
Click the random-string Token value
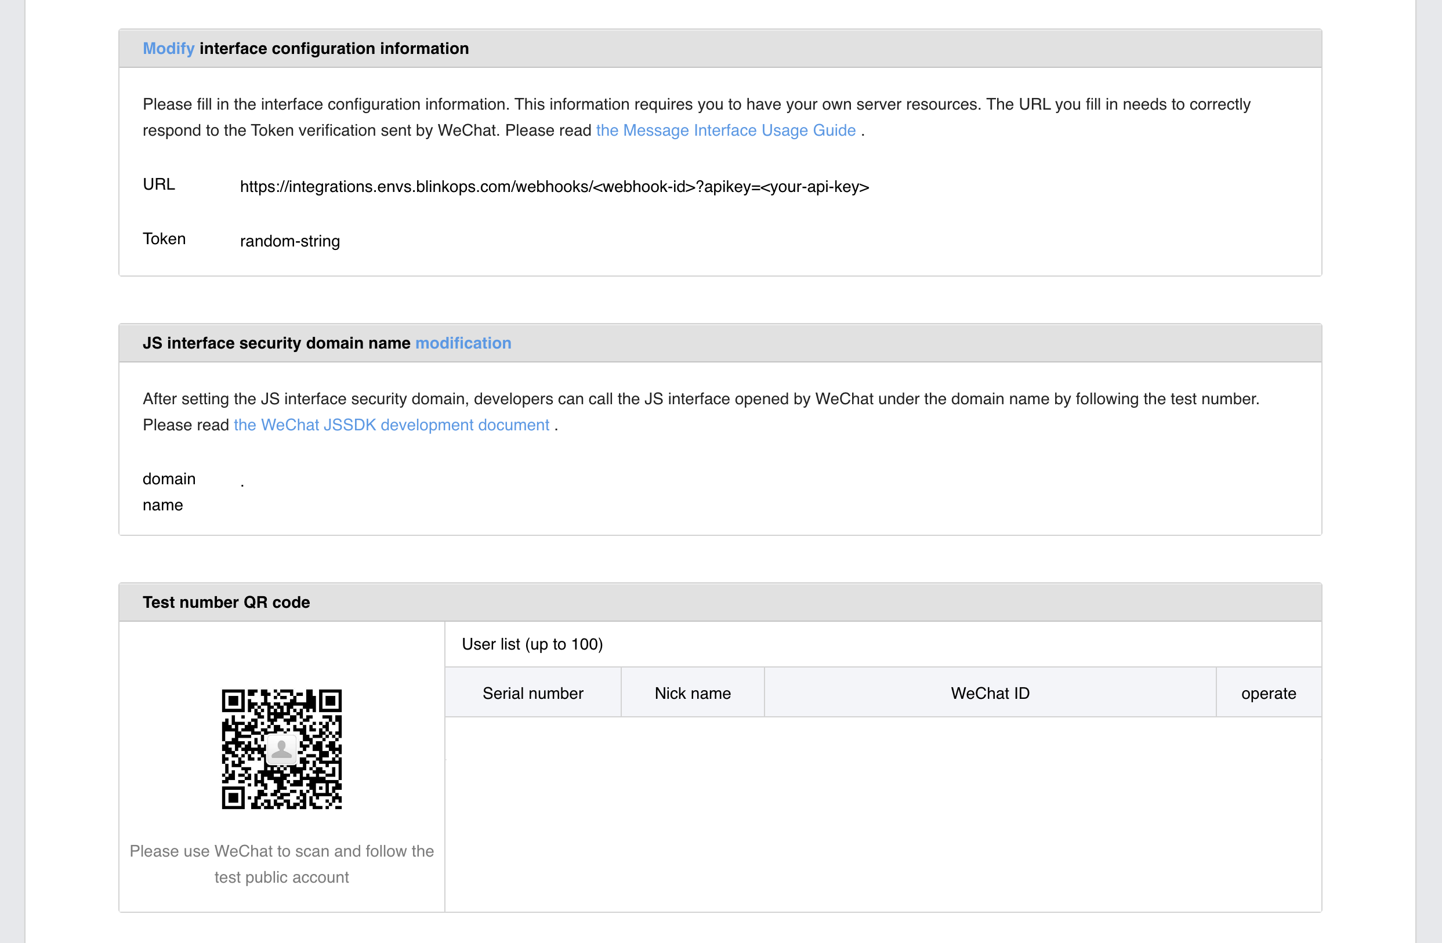[289, 241]
